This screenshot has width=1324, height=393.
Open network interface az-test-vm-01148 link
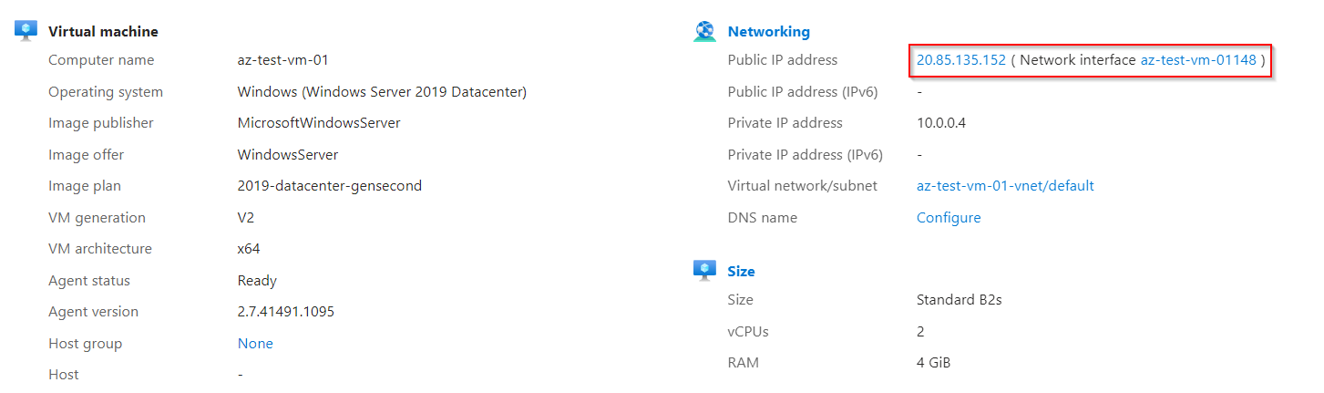coord(1198,60)
